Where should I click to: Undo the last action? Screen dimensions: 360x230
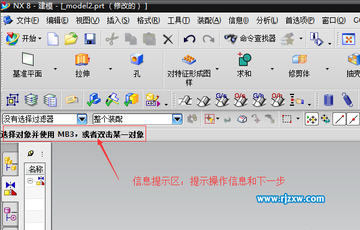[x=190, y=39]
